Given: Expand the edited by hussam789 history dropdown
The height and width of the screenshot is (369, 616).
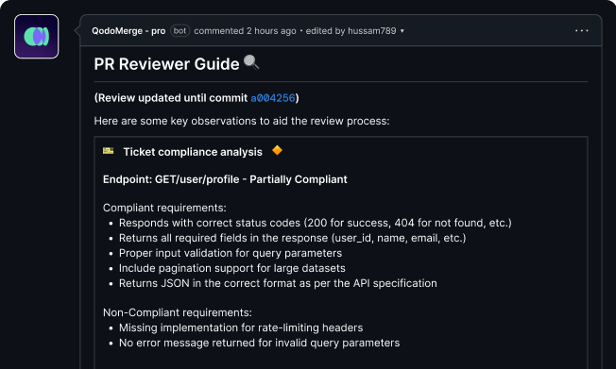Looking at the screenshot, I should pyautogui.click(x=354, y=30).
